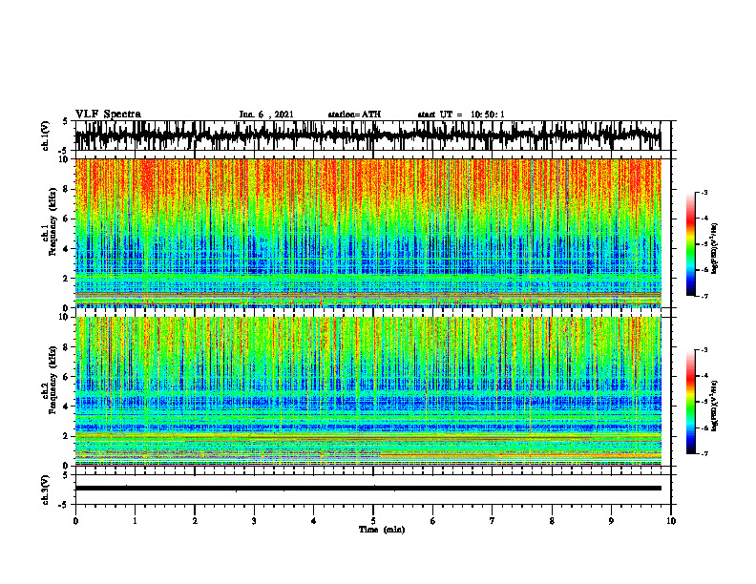Screen dimensions: 756x584
Task: Click the ch.2 spectrogram color scale bar
Action: point(690,402)
